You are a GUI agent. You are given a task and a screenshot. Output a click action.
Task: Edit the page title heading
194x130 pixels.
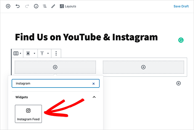86,37
